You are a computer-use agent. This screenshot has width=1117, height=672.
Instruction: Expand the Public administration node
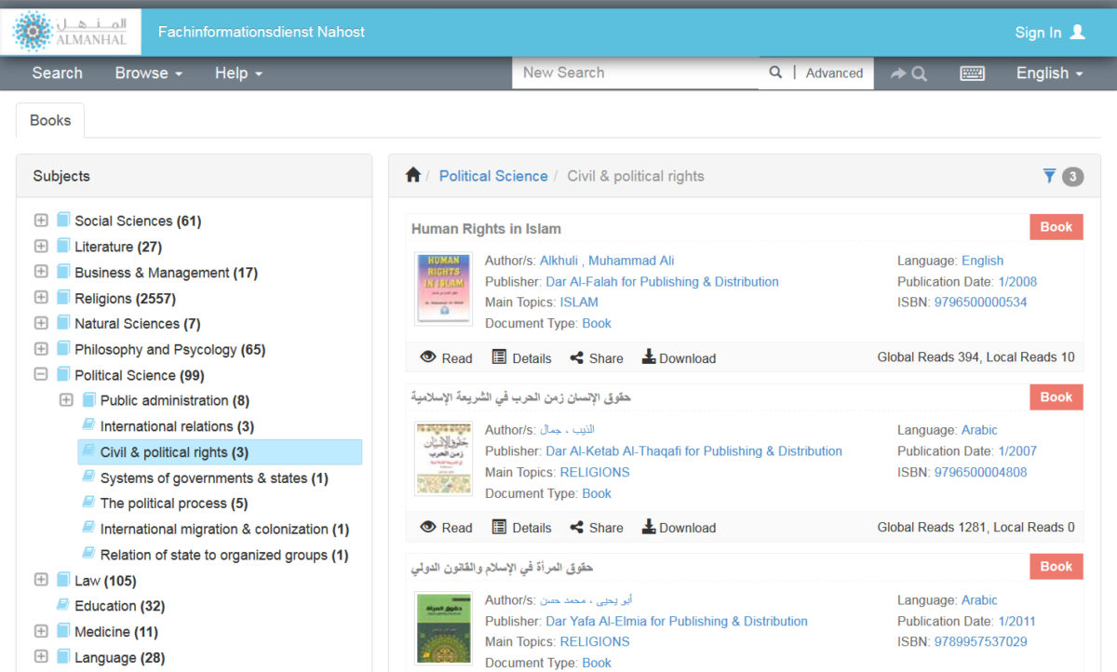coord(66,400)
